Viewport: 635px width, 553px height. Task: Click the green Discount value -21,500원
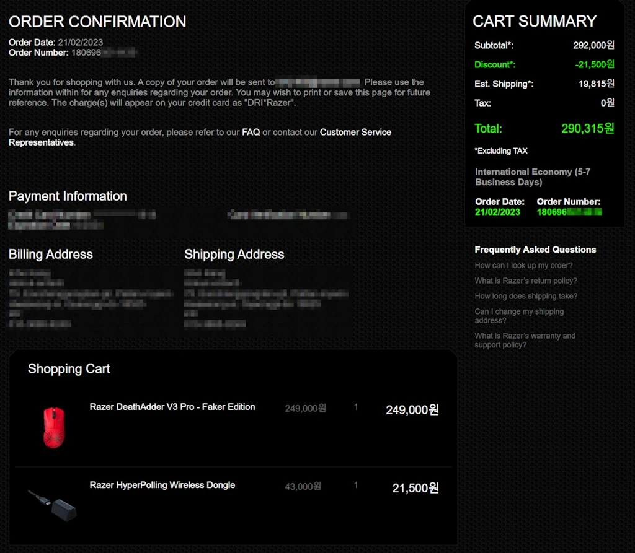595,64
